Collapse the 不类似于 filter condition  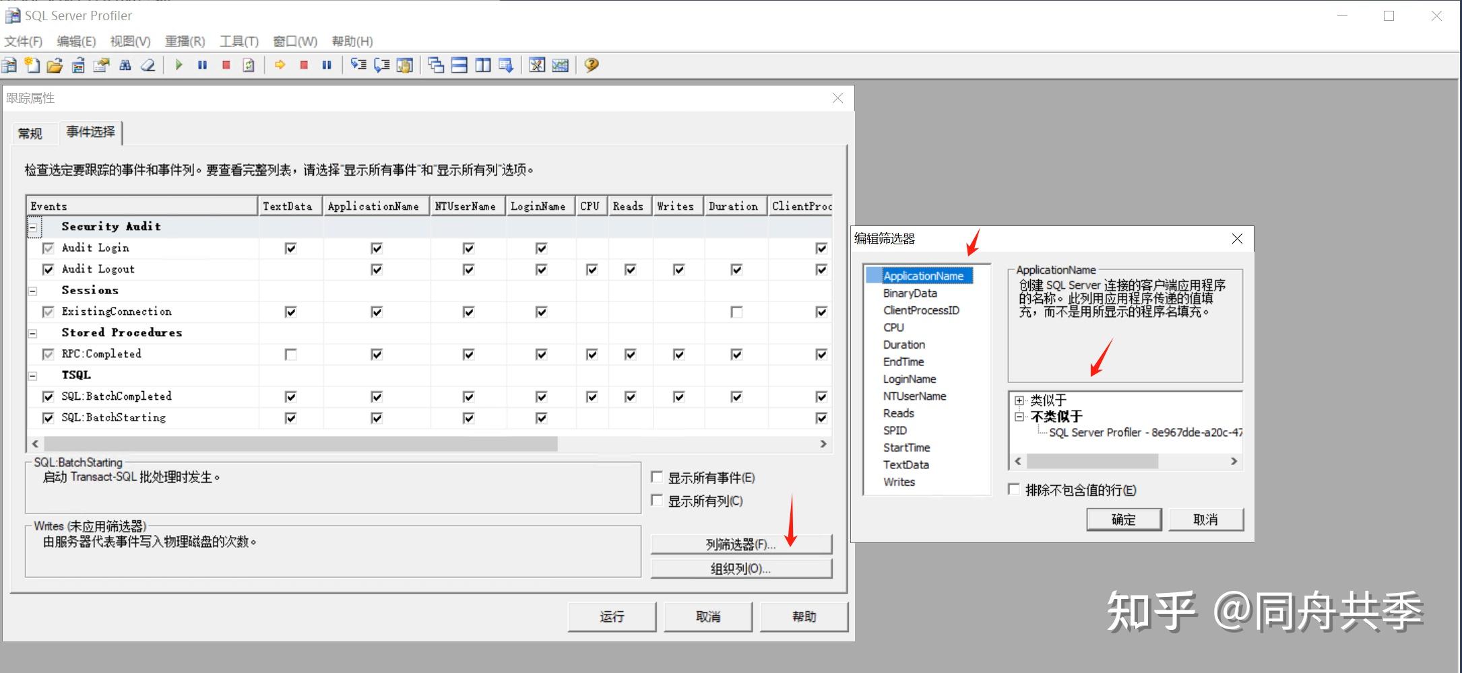[x=1018, y=417]
